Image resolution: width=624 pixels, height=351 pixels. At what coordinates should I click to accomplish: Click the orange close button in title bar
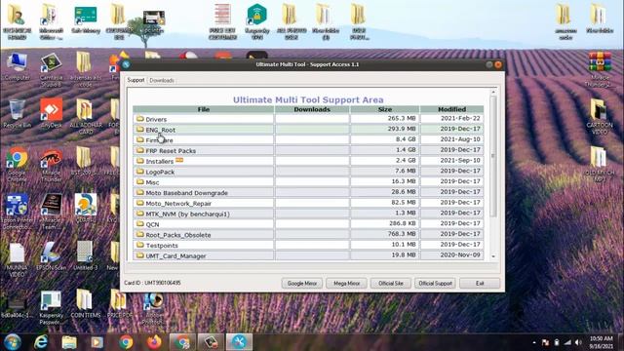(498, 64)
